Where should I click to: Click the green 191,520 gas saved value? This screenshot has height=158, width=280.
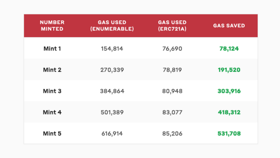229,70
